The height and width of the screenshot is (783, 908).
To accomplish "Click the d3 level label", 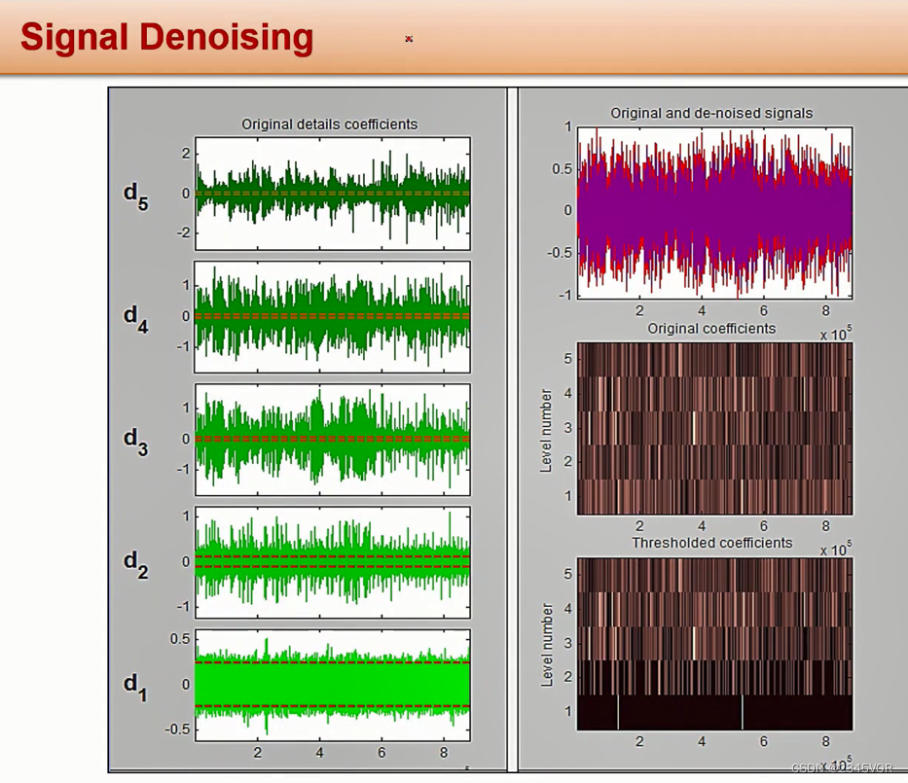I will point(136,442).
